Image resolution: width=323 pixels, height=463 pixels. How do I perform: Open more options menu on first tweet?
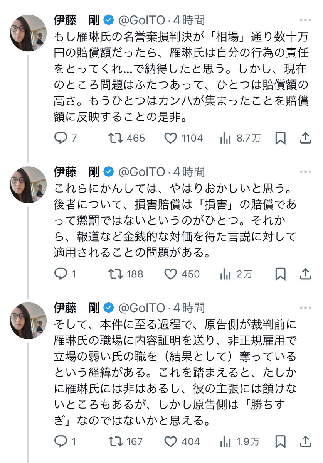click(306, 20)
